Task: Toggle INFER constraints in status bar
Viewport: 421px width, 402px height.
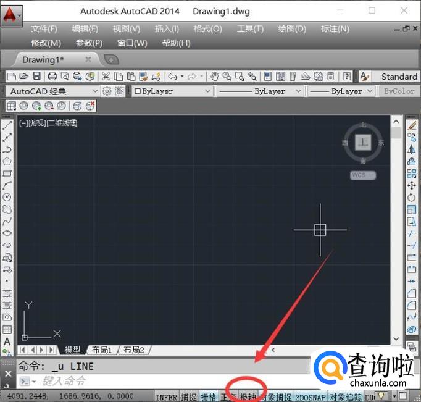Action: pyautogui.click(x=167, y=397)
